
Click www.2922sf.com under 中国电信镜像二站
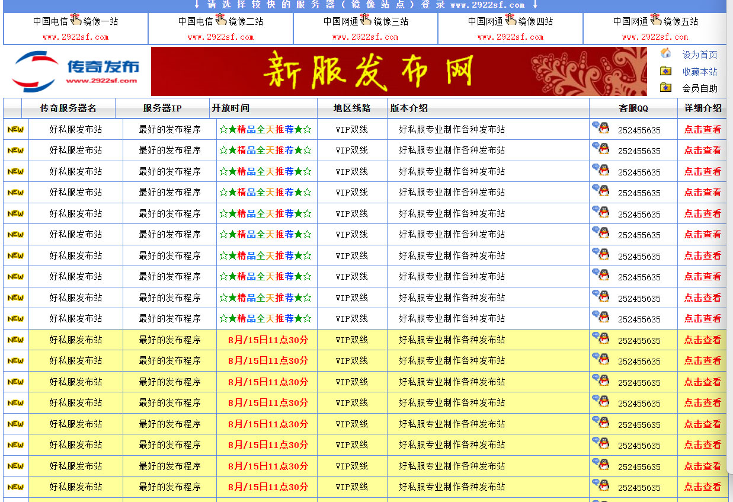click(x=220, y=36)
